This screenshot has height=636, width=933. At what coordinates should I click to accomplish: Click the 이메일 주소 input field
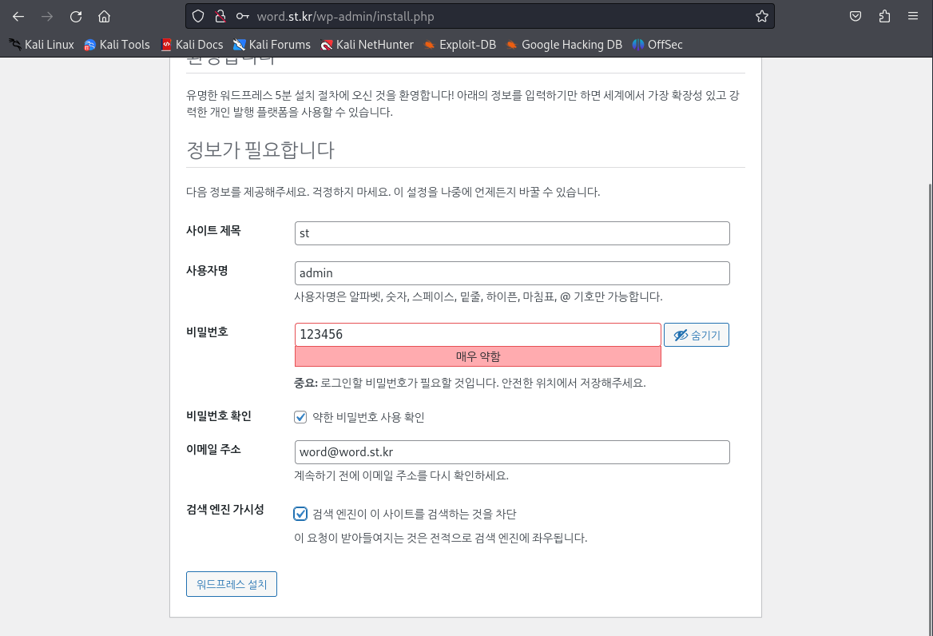[512, 452]
